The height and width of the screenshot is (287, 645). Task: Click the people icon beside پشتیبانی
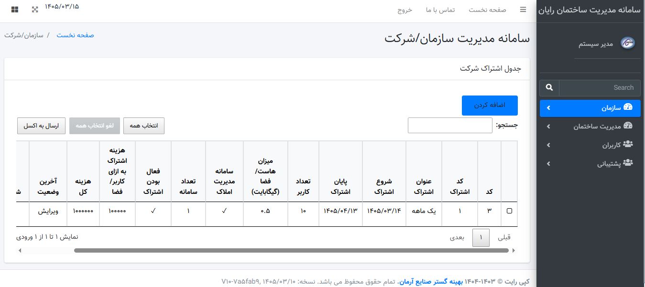(628, 163)
